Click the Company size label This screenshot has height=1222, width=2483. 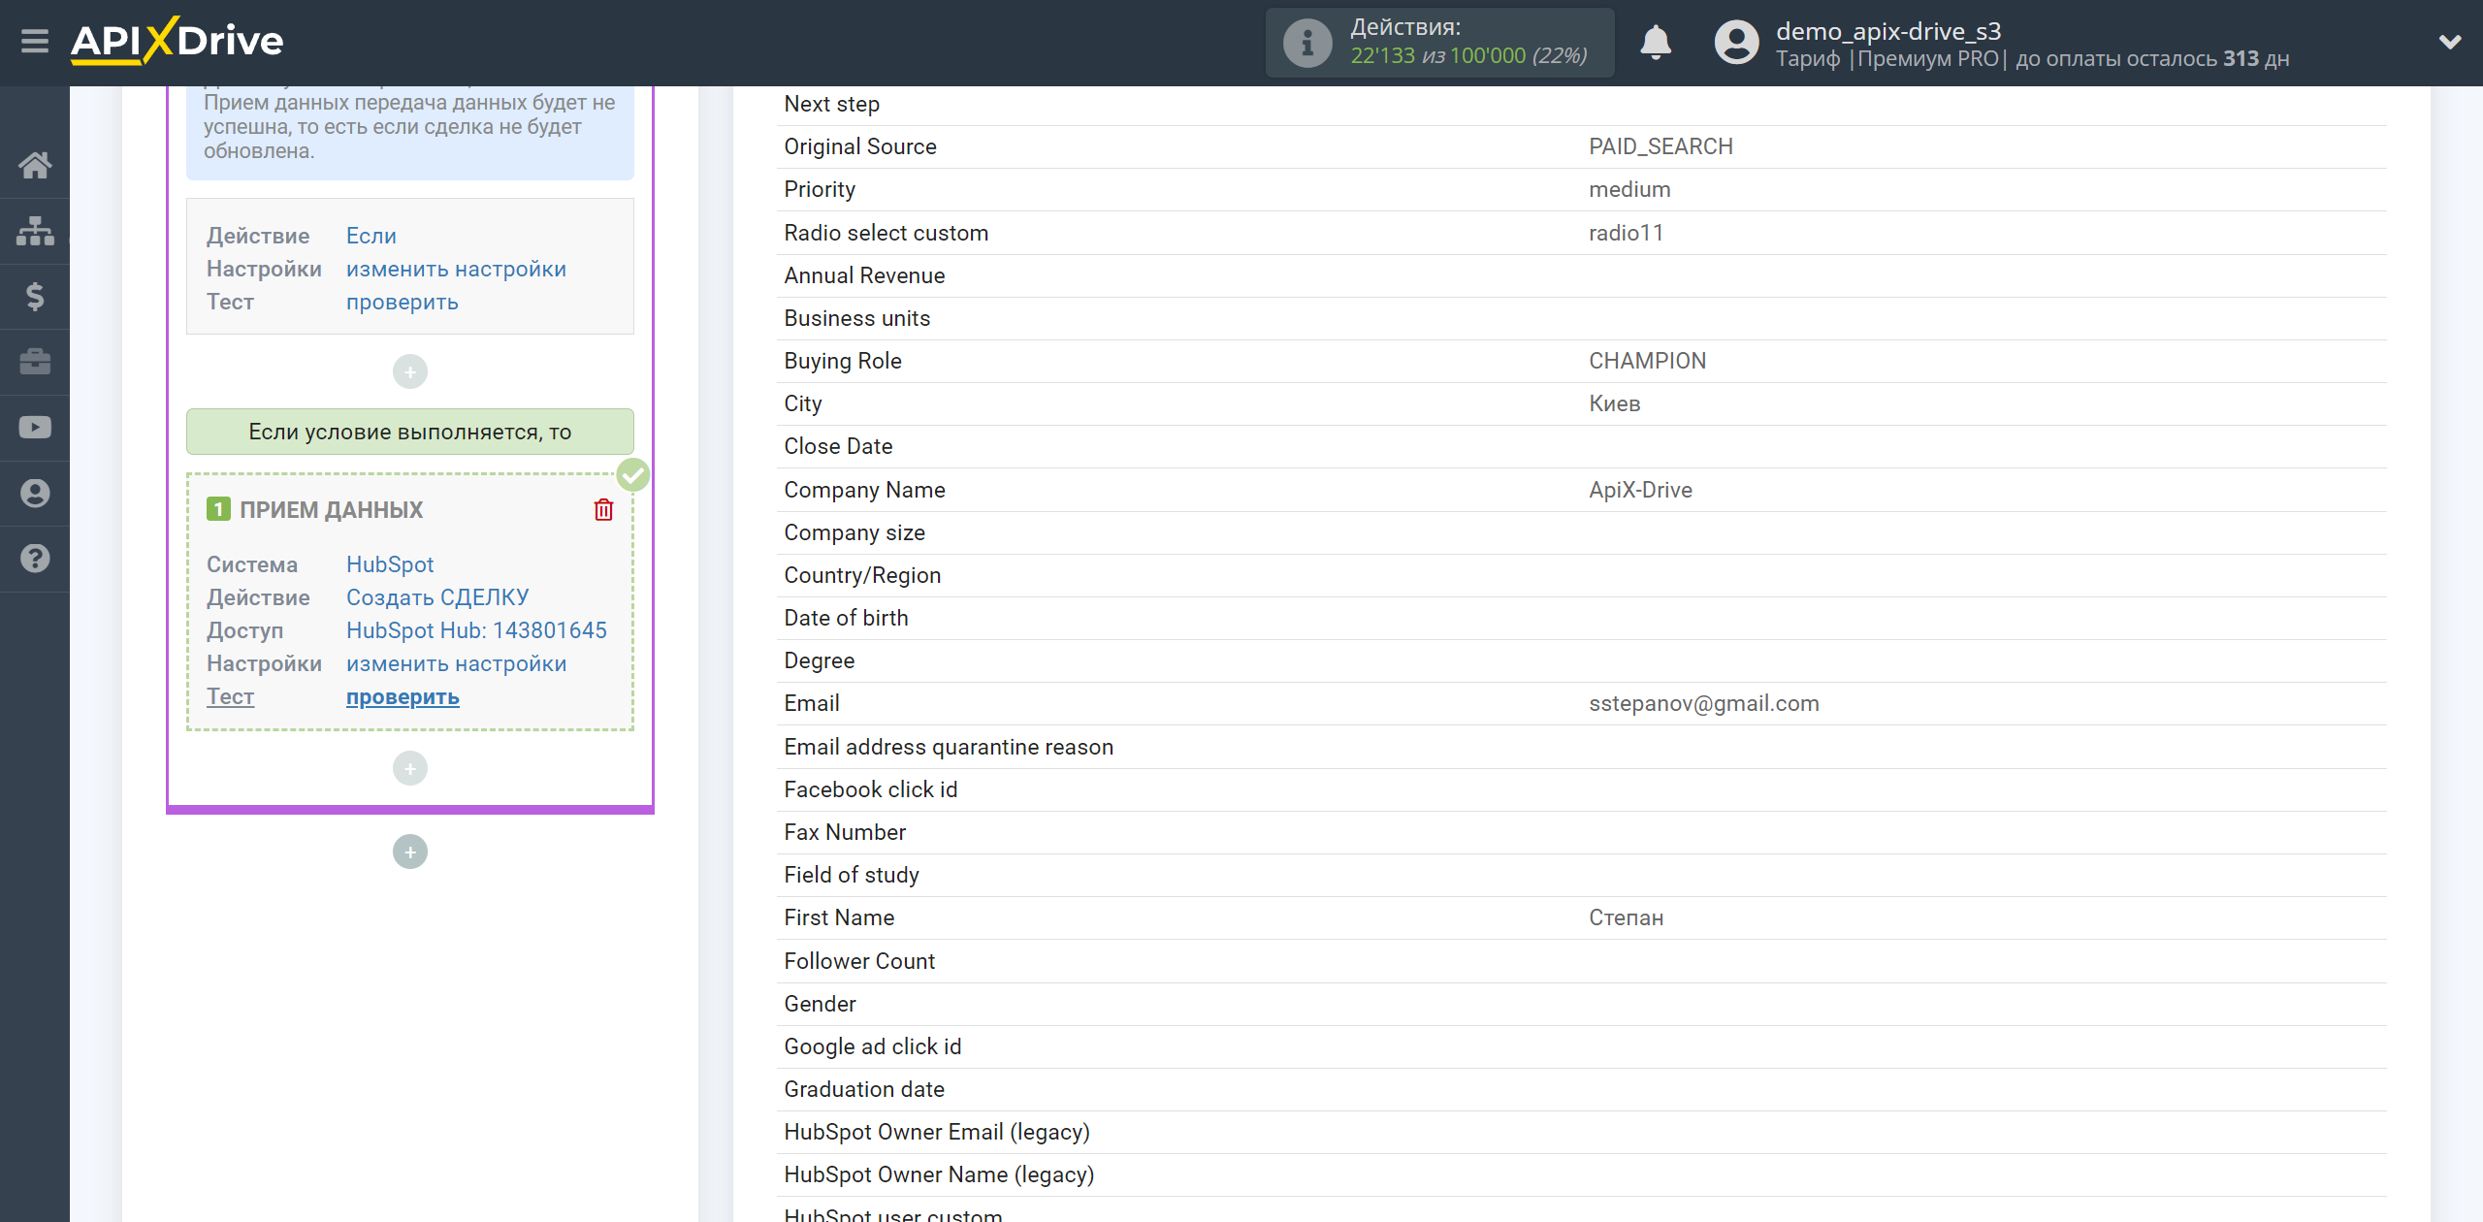pyautogui.click(x=855, y=532)
